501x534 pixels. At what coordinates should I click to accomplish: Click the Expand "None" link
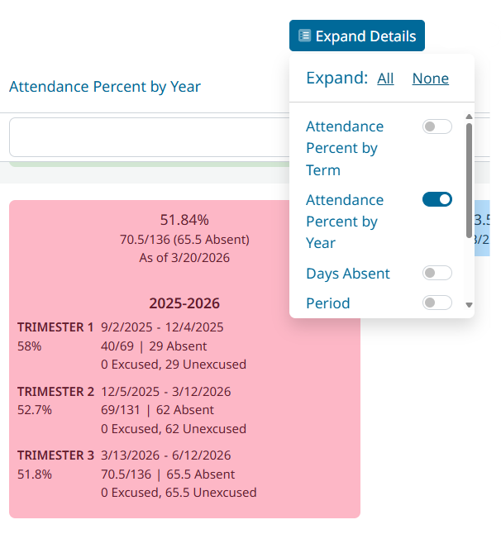click(431, 79)
